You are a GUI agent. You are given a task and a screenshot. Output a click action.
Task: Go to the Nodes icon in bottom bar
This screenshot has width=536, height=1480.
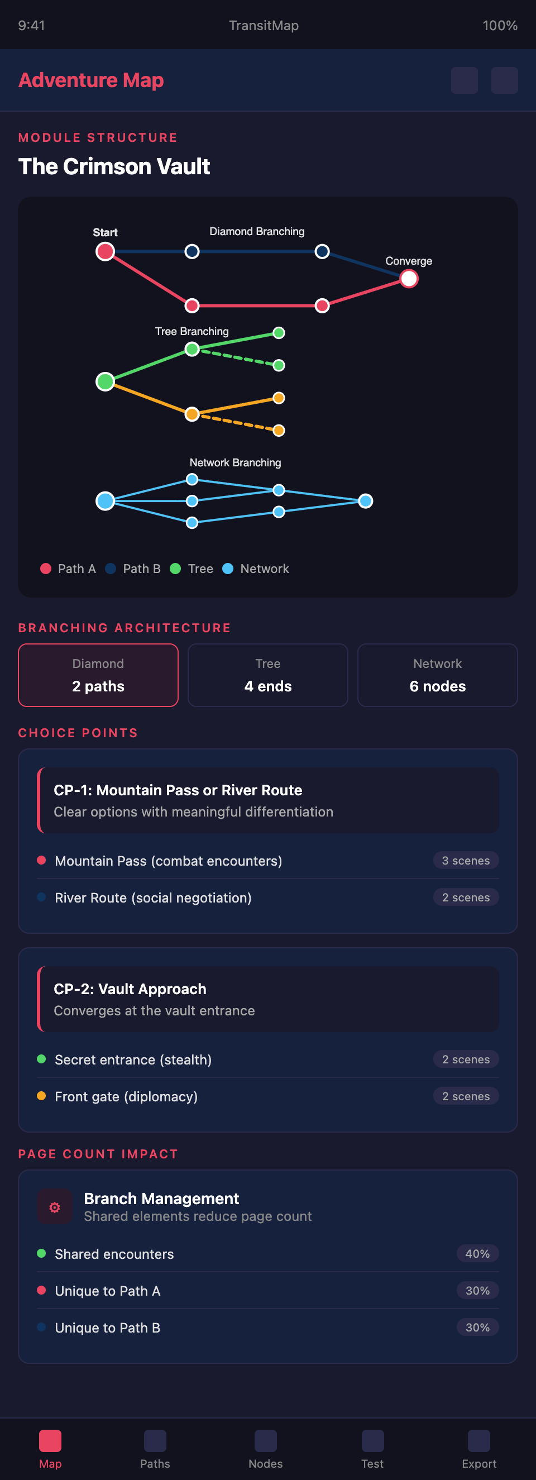(x=265, y=1440)
